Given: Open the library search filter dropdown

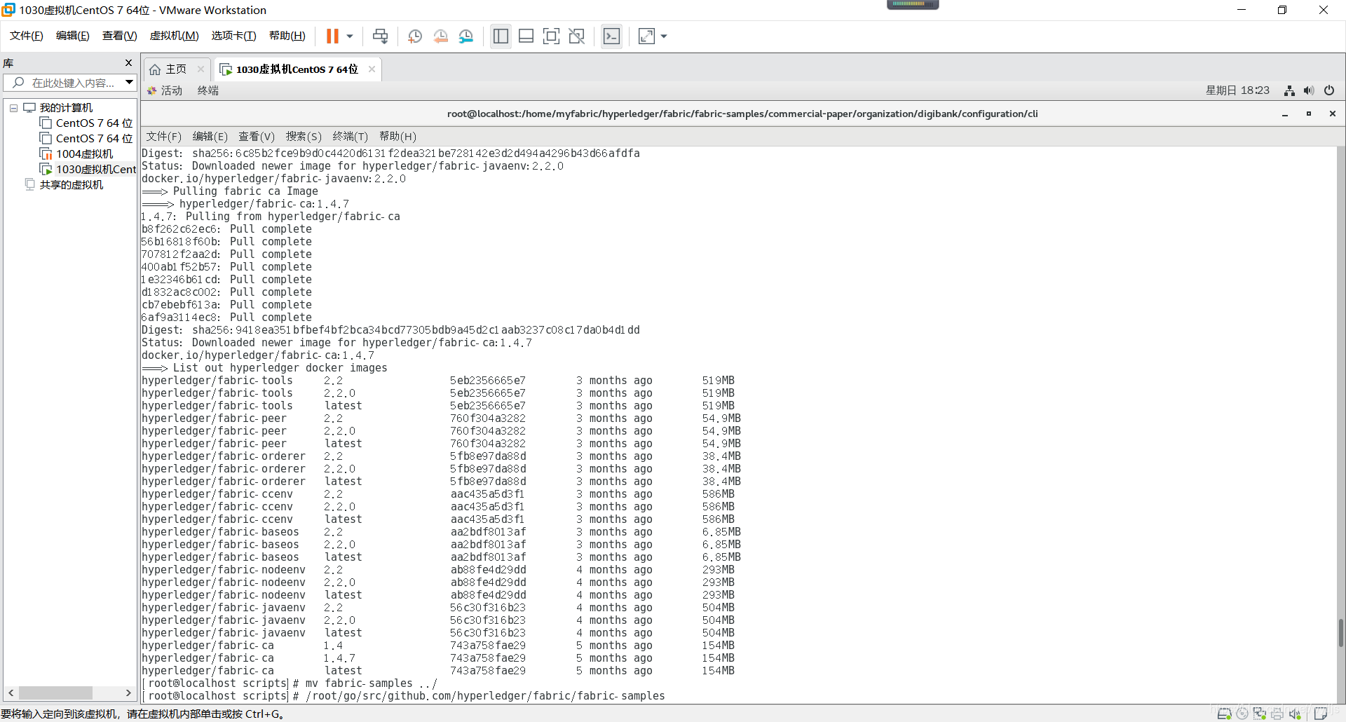Looking at the screenshot, I should 129,83.
